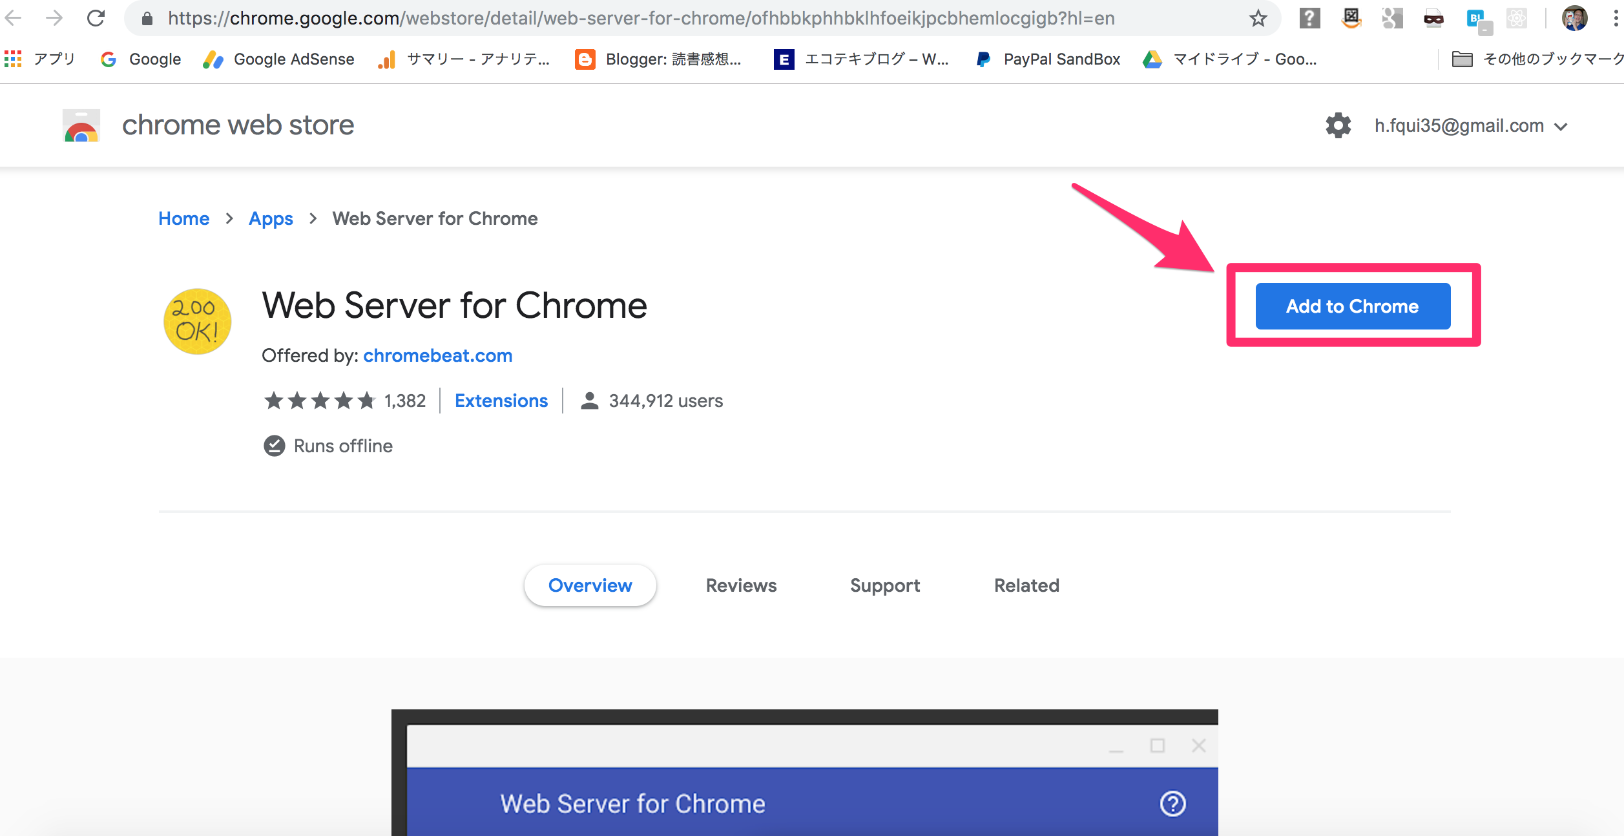Viewport: 1624px width, 836px height.
Task: Go to Apps in the breadcrumb
Action: pos(271,219)
